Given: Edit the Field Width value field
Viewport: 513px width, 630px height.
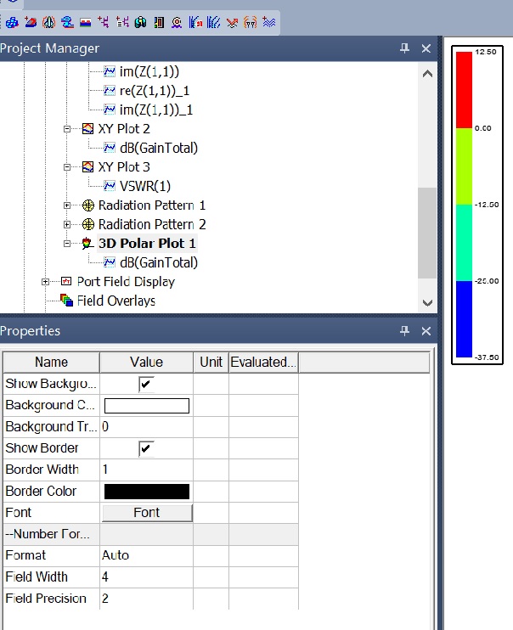Looking at the screenshot, I should click(x=146, y=577).
